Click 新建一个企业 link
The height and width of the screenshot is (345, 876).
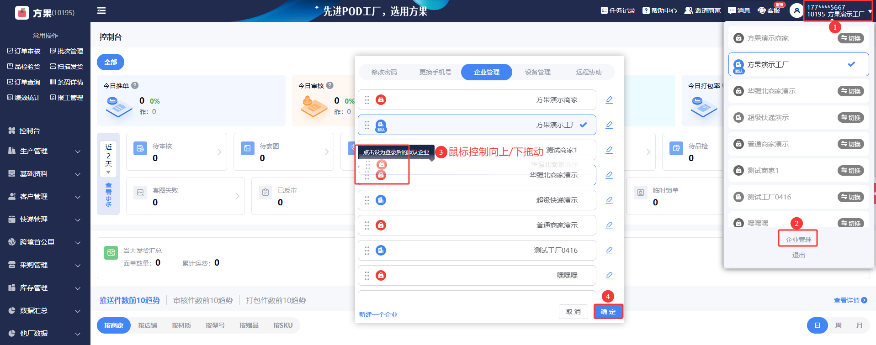tap(378, 314)
